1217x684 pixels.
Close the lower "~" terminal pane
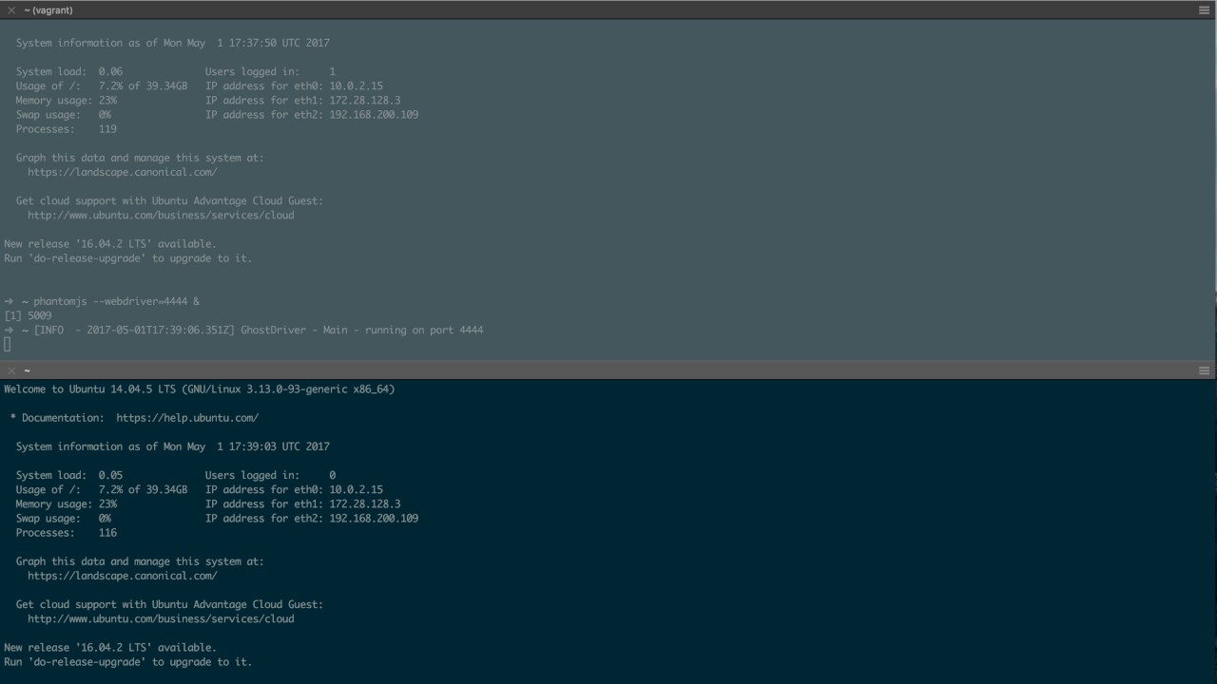click(11, 370)
